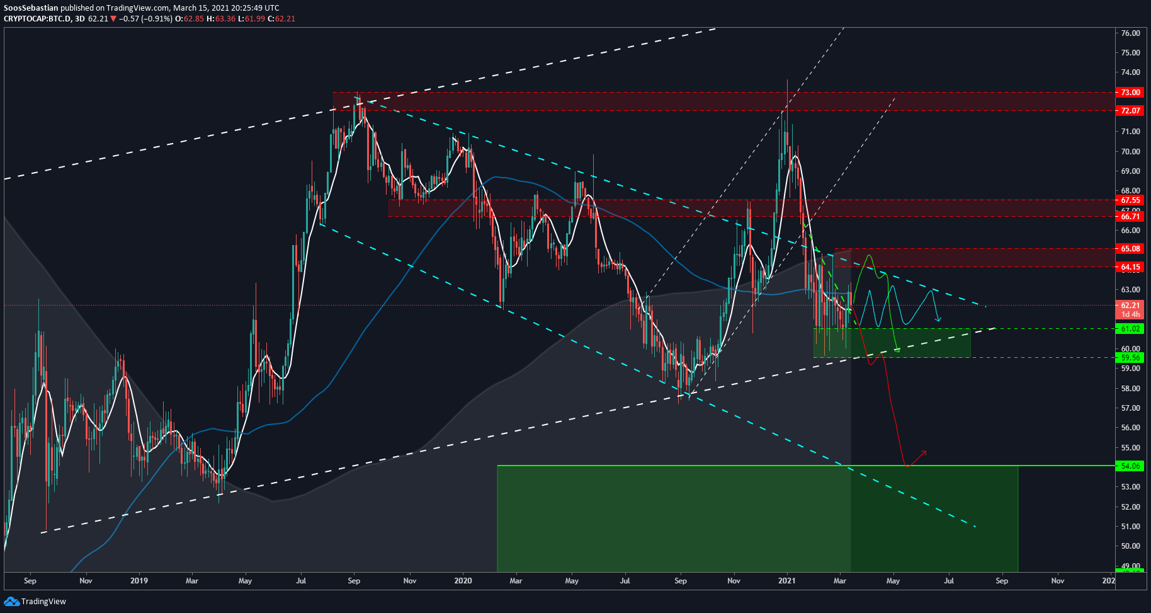This screenshot has width=1151, height=613.
Task: Click the 74.00 price axis tick
Action: (x=1130, y=72)
